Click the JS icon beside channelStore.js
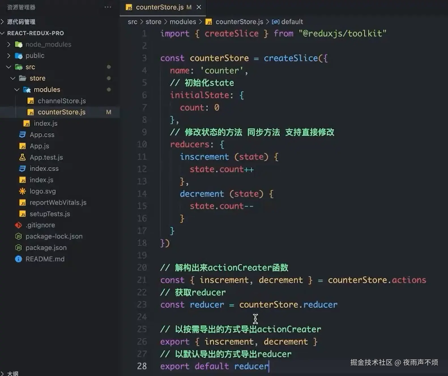 (x=31, y=101)
